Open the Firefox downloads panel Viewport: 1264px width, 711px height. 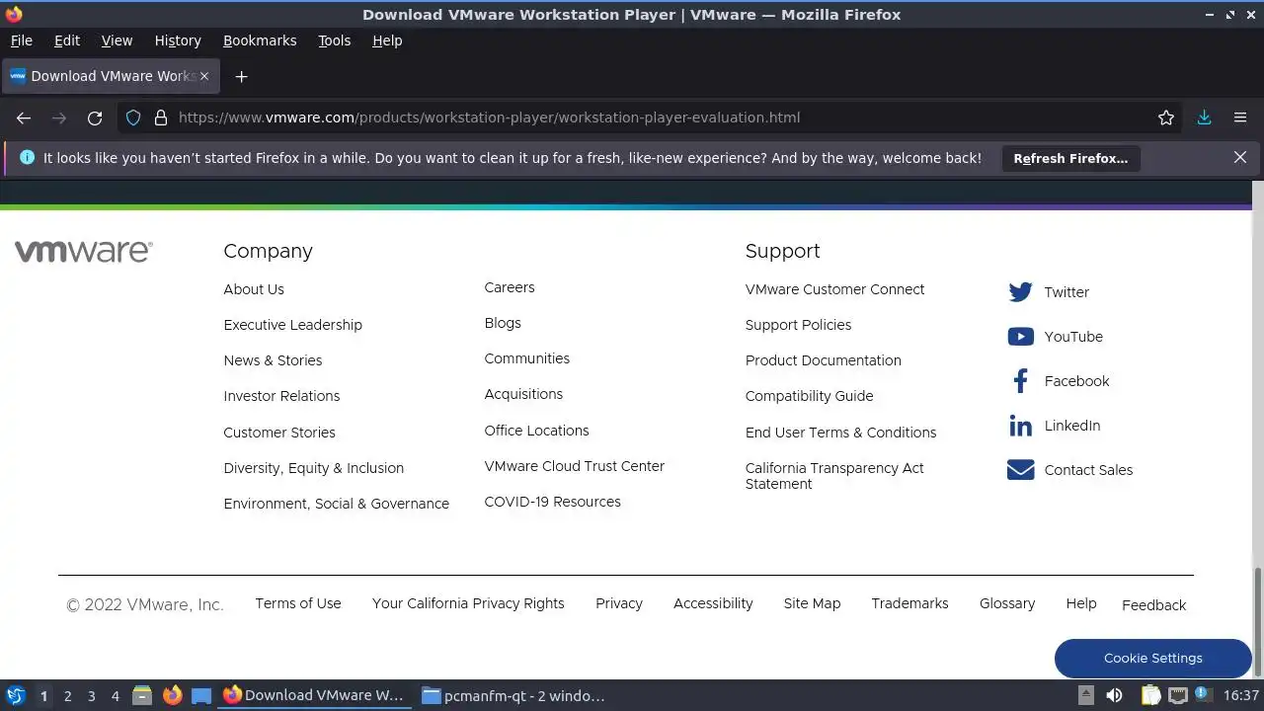coord(1204,118)
